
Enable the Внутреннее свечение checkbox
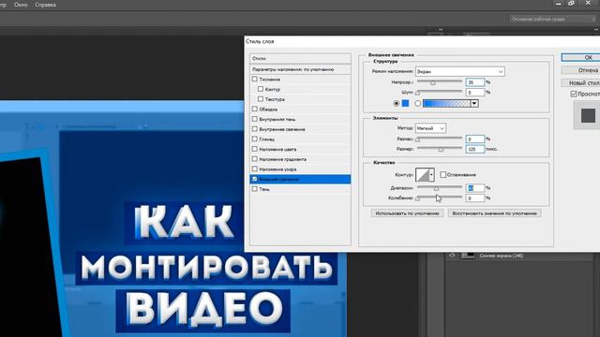coord(255,129)
